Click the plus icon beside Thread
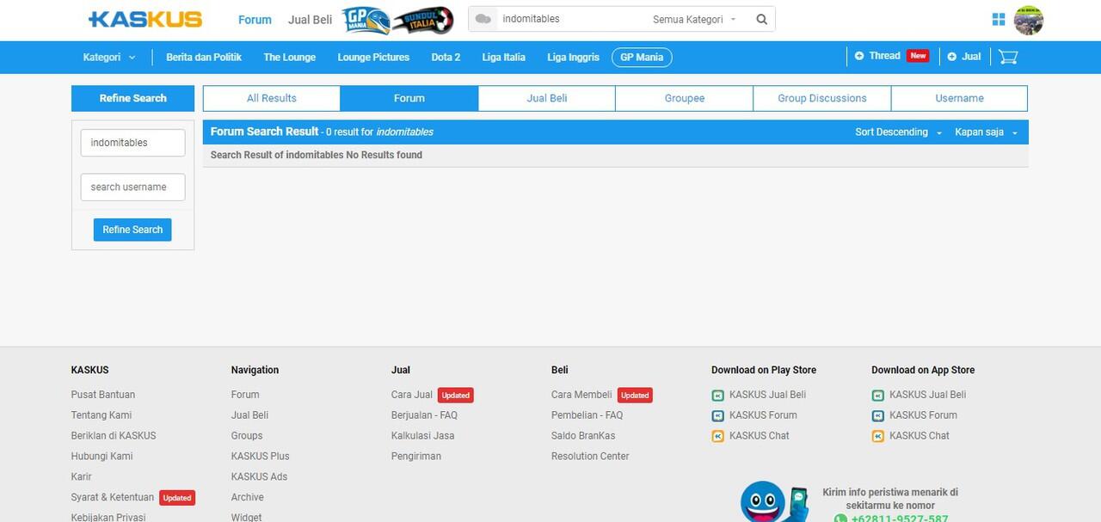The width and height of the screenshot is (1101, 522). [859, 56]
